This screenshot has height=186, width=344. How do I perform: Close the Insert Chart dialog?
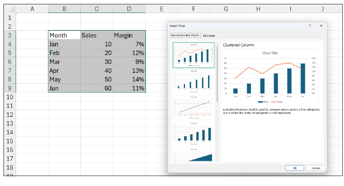pos(321,26)
